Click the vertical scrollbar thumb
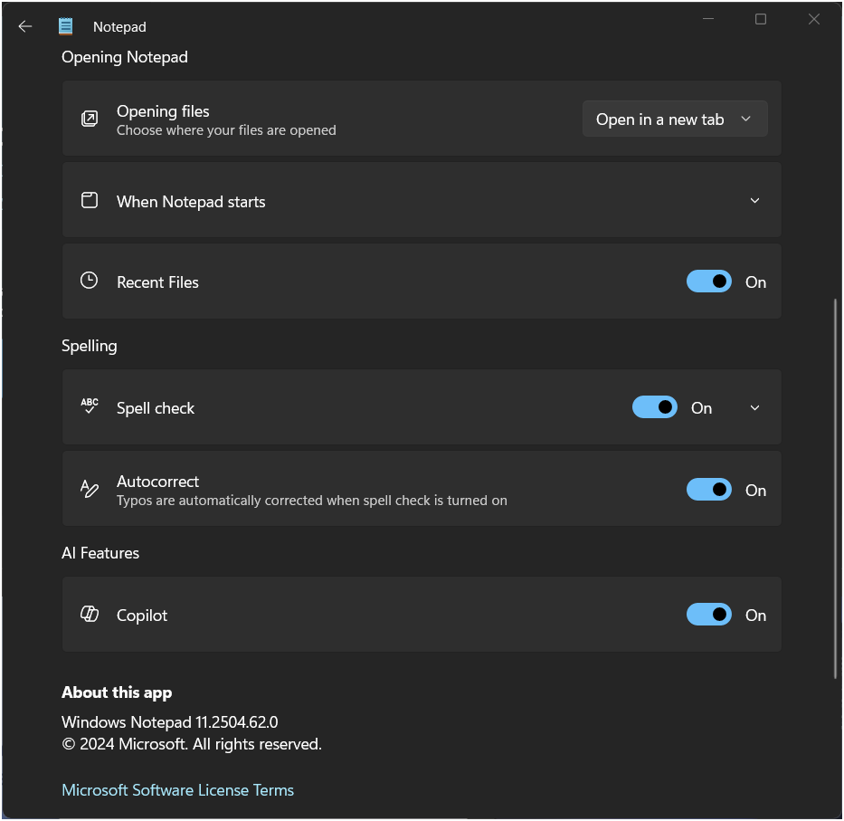844x821 pixels. 835,488
